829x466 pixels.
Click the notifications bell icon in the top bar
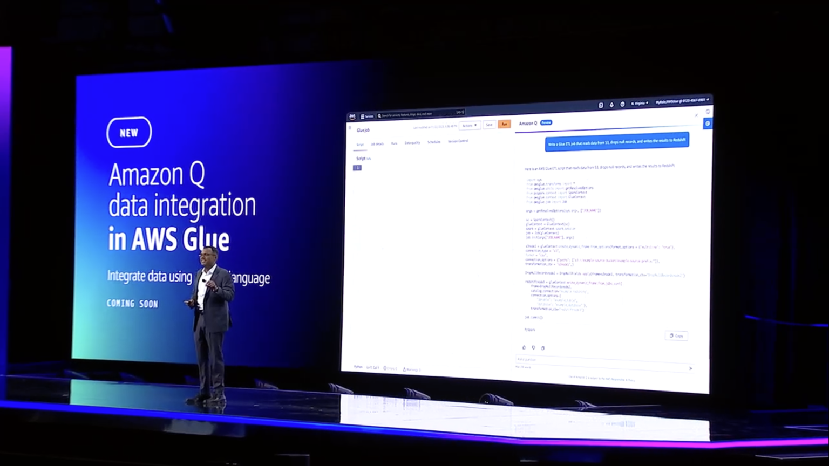(611, 105)
